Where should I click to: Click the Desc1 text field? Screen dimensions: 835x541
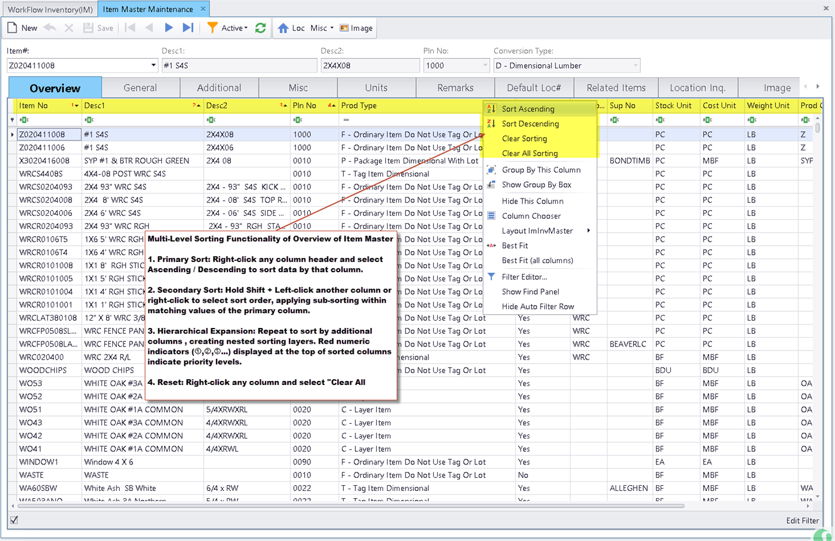pos(239,66)
